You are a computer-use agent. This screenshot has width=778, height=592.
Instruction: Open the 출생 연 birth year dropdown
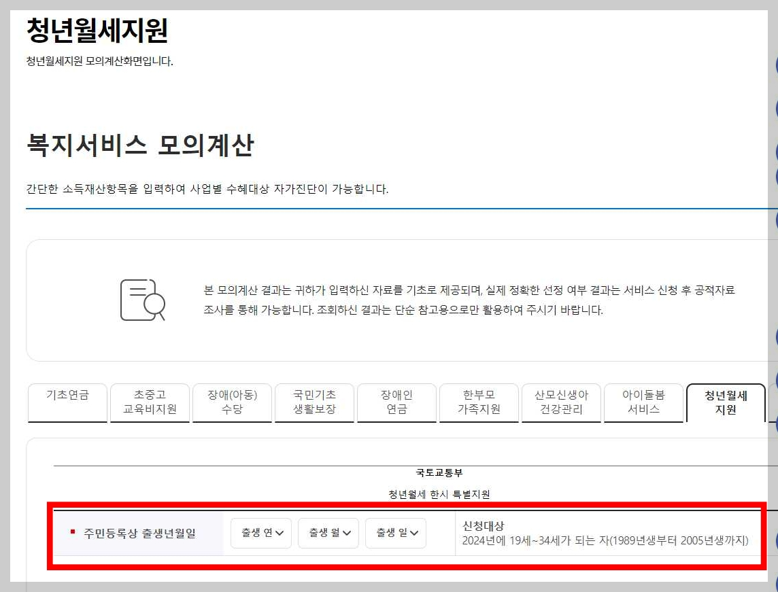(x=260, y=534)
